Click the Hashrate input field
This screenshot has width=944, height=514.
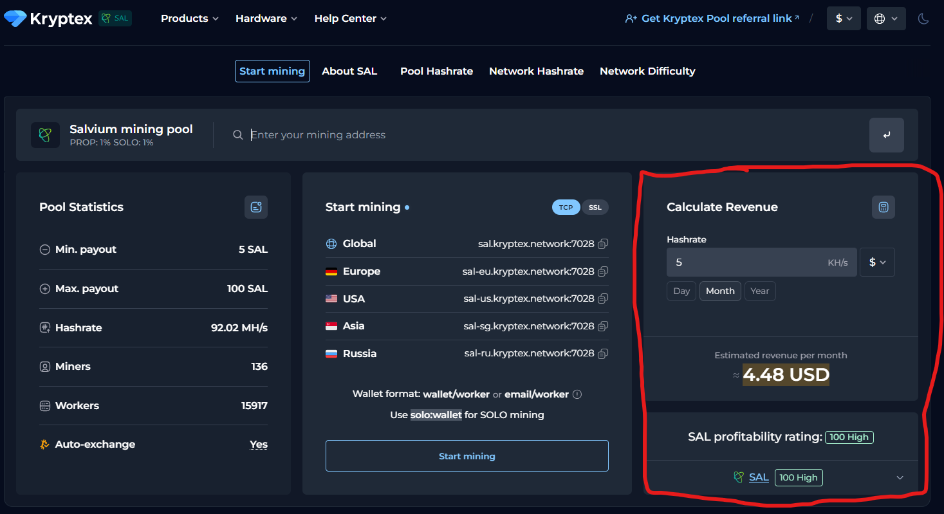pyautogui.click(x=762, y=262)
